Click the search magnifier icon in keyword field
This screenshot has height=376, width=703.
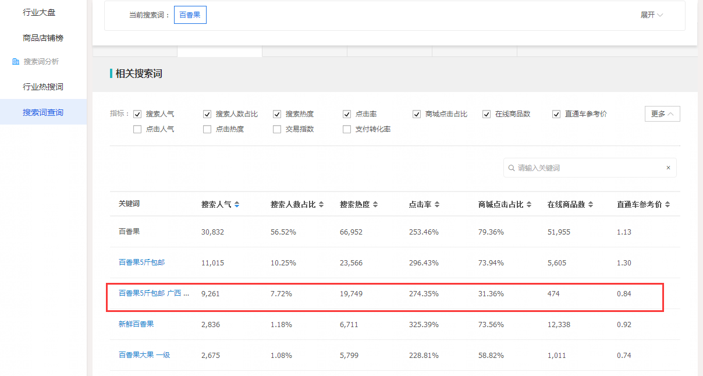point(511,168)
